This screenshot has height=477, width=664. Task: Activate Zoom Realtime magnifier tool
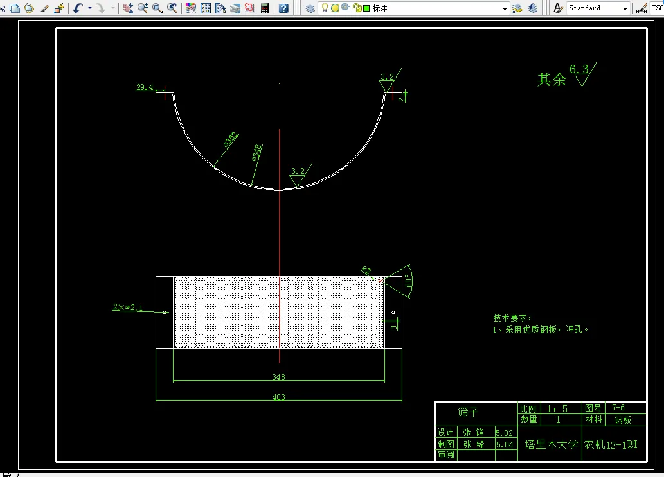click(142, 8)
